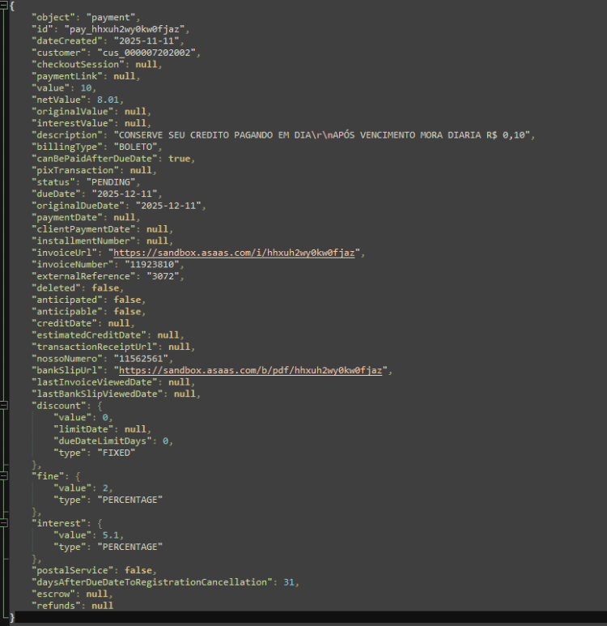Open the bankSlipUrl PDF link
This screenshot has width=607, height=626.
(250, 370)
